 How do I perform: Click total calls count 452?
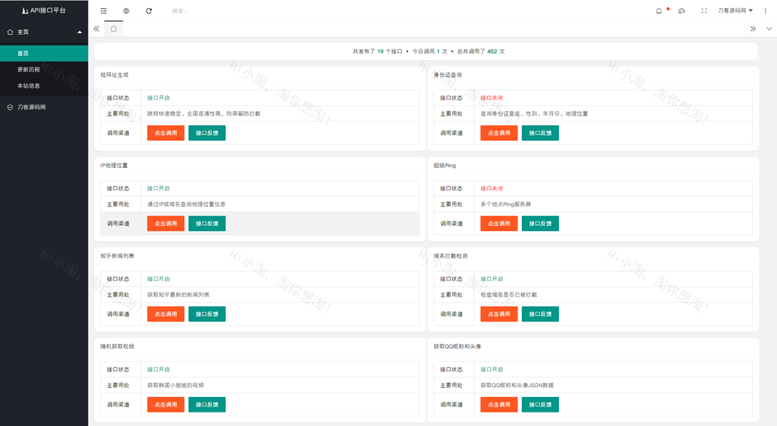point(492,51)
